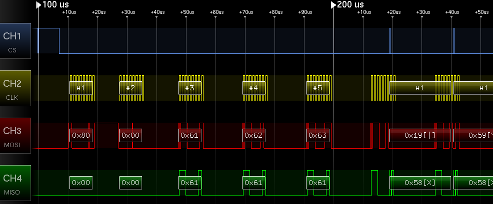Click the 0x00 decoded byte on MOSI

click(x=130, y=135)
